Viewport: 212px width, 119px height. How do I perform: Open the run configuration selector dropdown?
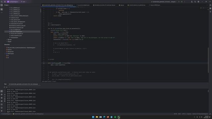coord(164,2)
